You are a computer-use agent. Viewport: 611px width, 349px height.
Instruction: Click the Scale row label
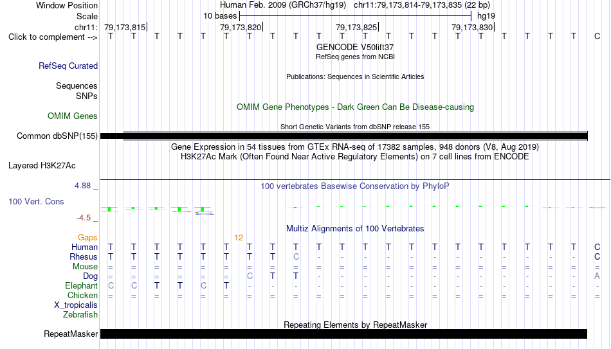coord(87,16)
